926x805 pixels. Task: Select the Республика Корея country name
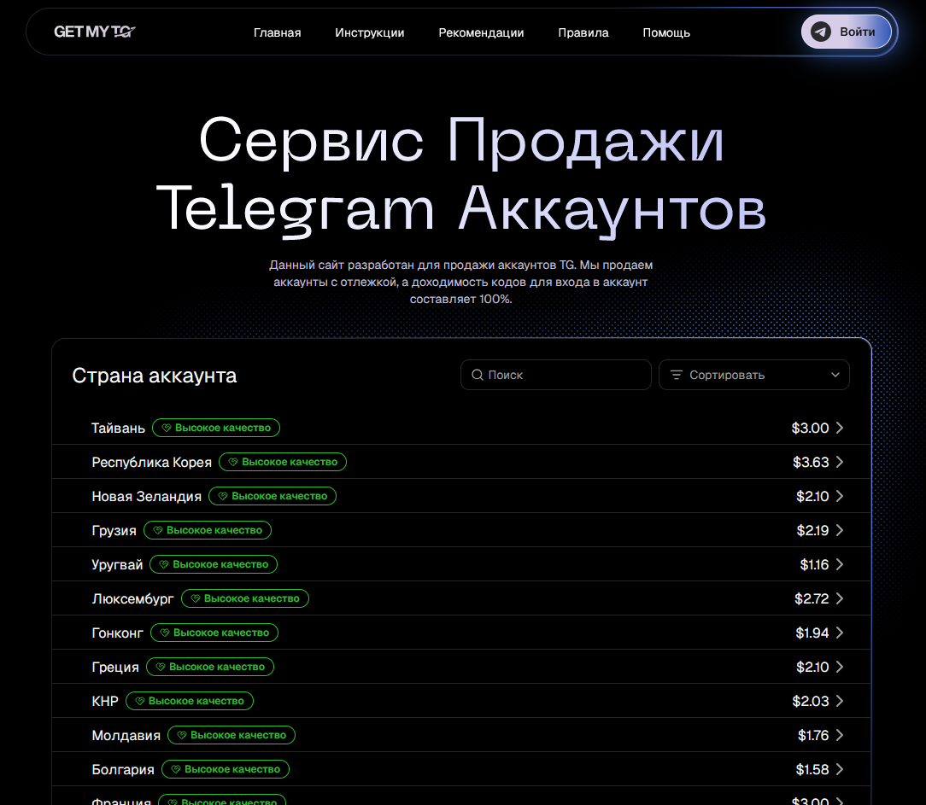pos(152,462)
